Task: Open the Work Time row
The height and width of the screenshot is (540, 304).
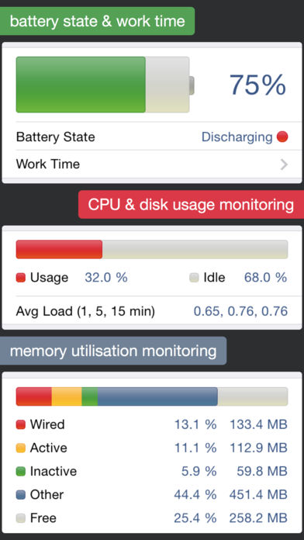Action: coord(152,164)
